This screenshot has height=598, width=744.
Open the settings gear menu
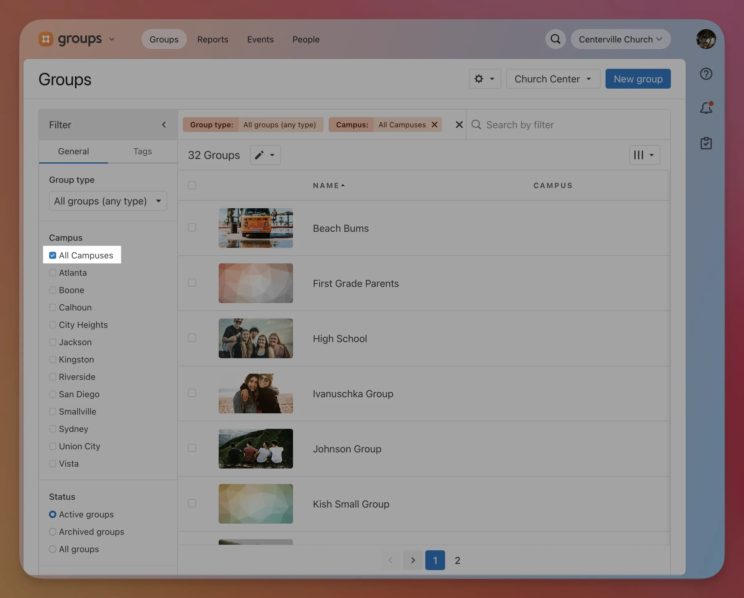[x=484, y=79]
